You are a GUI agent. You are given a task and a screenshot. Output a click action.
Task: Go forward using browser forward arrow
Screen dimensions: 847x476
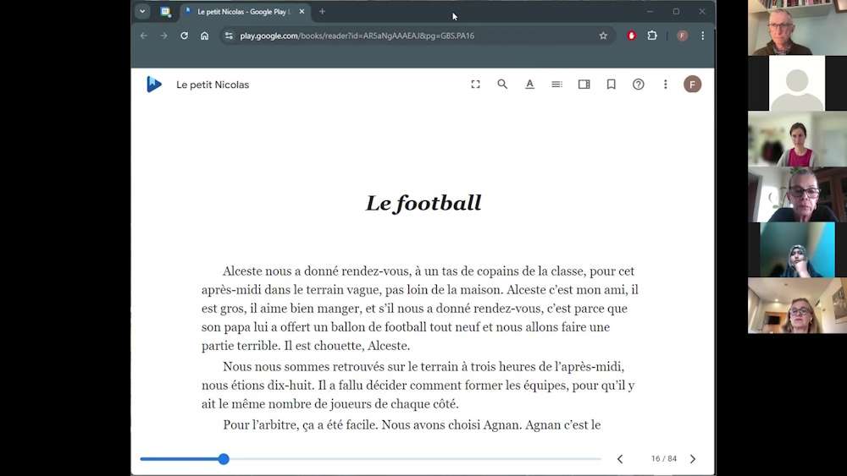click(x=163, y=36)
